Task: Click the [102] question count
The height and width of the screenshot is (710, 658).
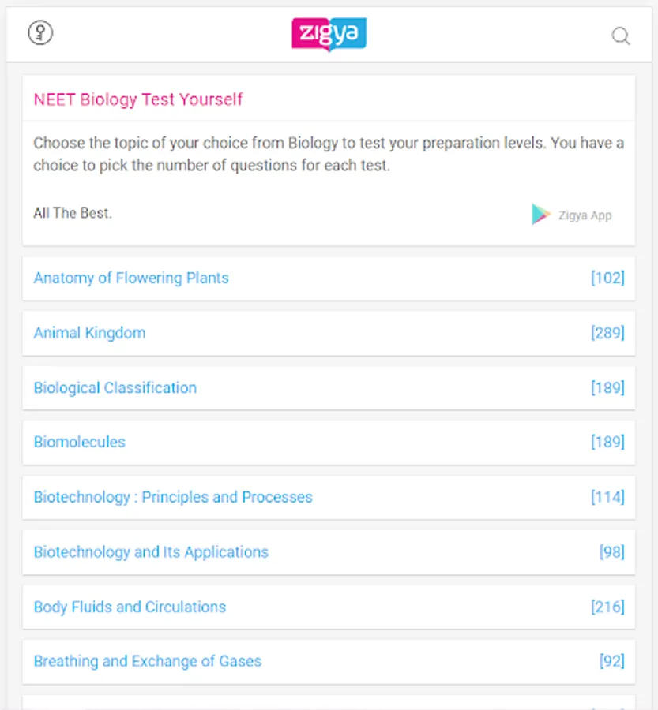Action: (607, 278)
